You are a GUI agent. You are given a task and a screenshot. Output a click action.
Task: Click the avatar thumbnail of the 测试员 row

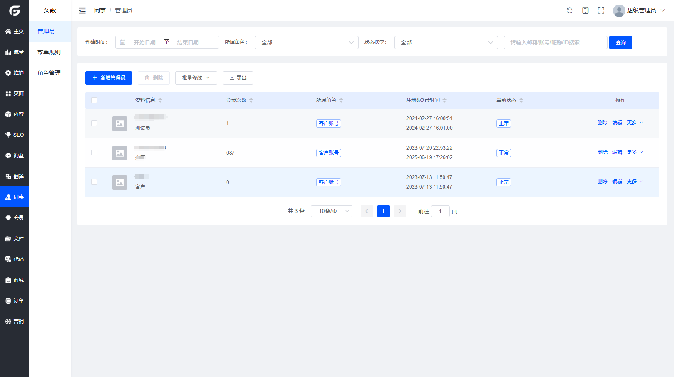(x=120, y=123)
